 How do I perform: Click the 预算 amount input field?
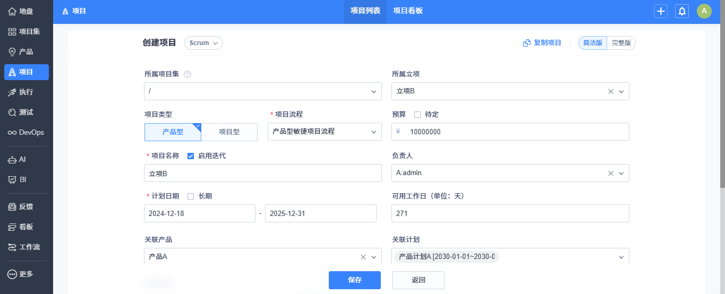coord(510,132)
